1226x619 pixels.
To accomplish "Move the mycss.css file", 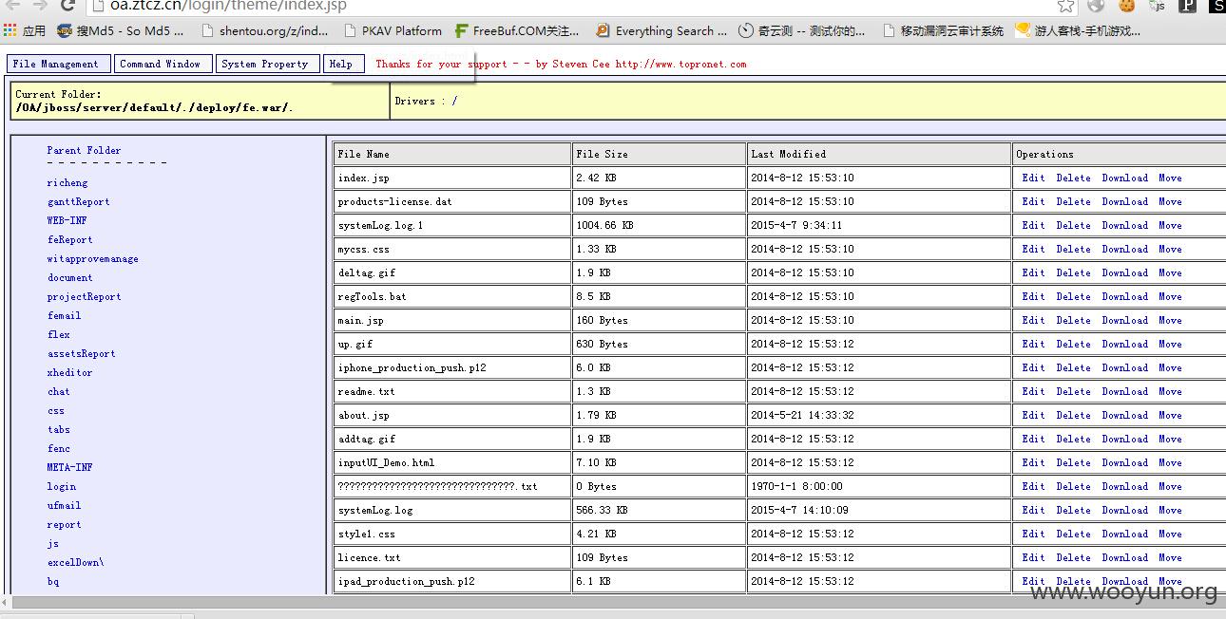I will point(1170,249).
